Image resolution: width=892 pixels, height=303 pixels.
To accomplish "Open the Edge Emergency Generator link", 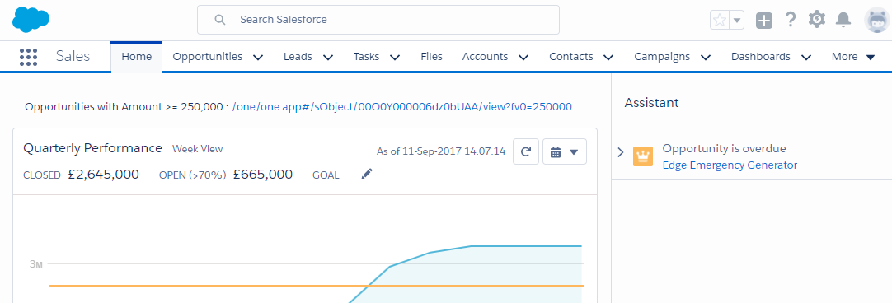I will click(730, 165).
